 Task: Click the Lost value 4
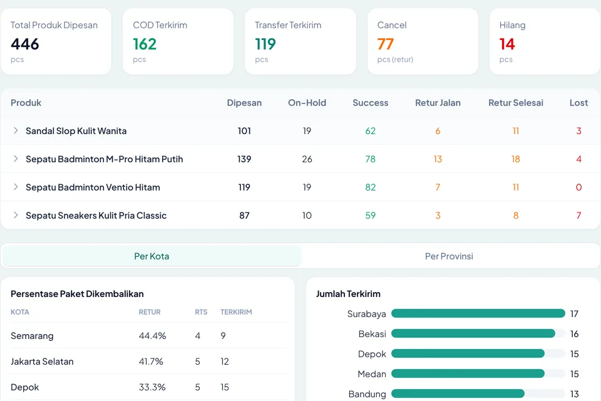(578, 159)
